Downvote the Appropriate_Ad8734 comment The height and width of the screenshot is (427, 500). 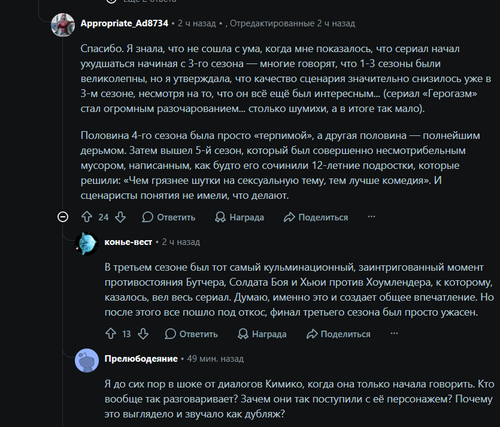tap(120, 217)
